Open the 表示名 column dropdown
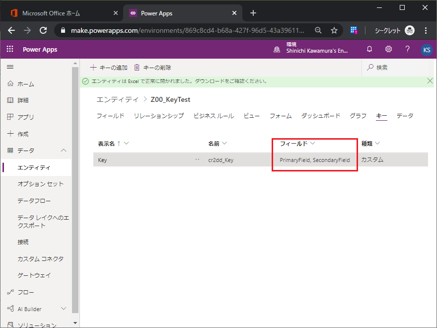437x328 pixels. (126, 143)
